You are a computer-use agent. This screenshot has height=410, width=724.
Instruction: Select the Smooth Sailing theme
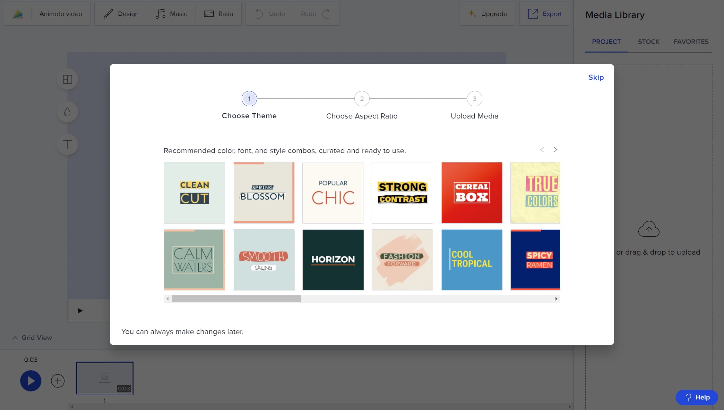point(264,260)
